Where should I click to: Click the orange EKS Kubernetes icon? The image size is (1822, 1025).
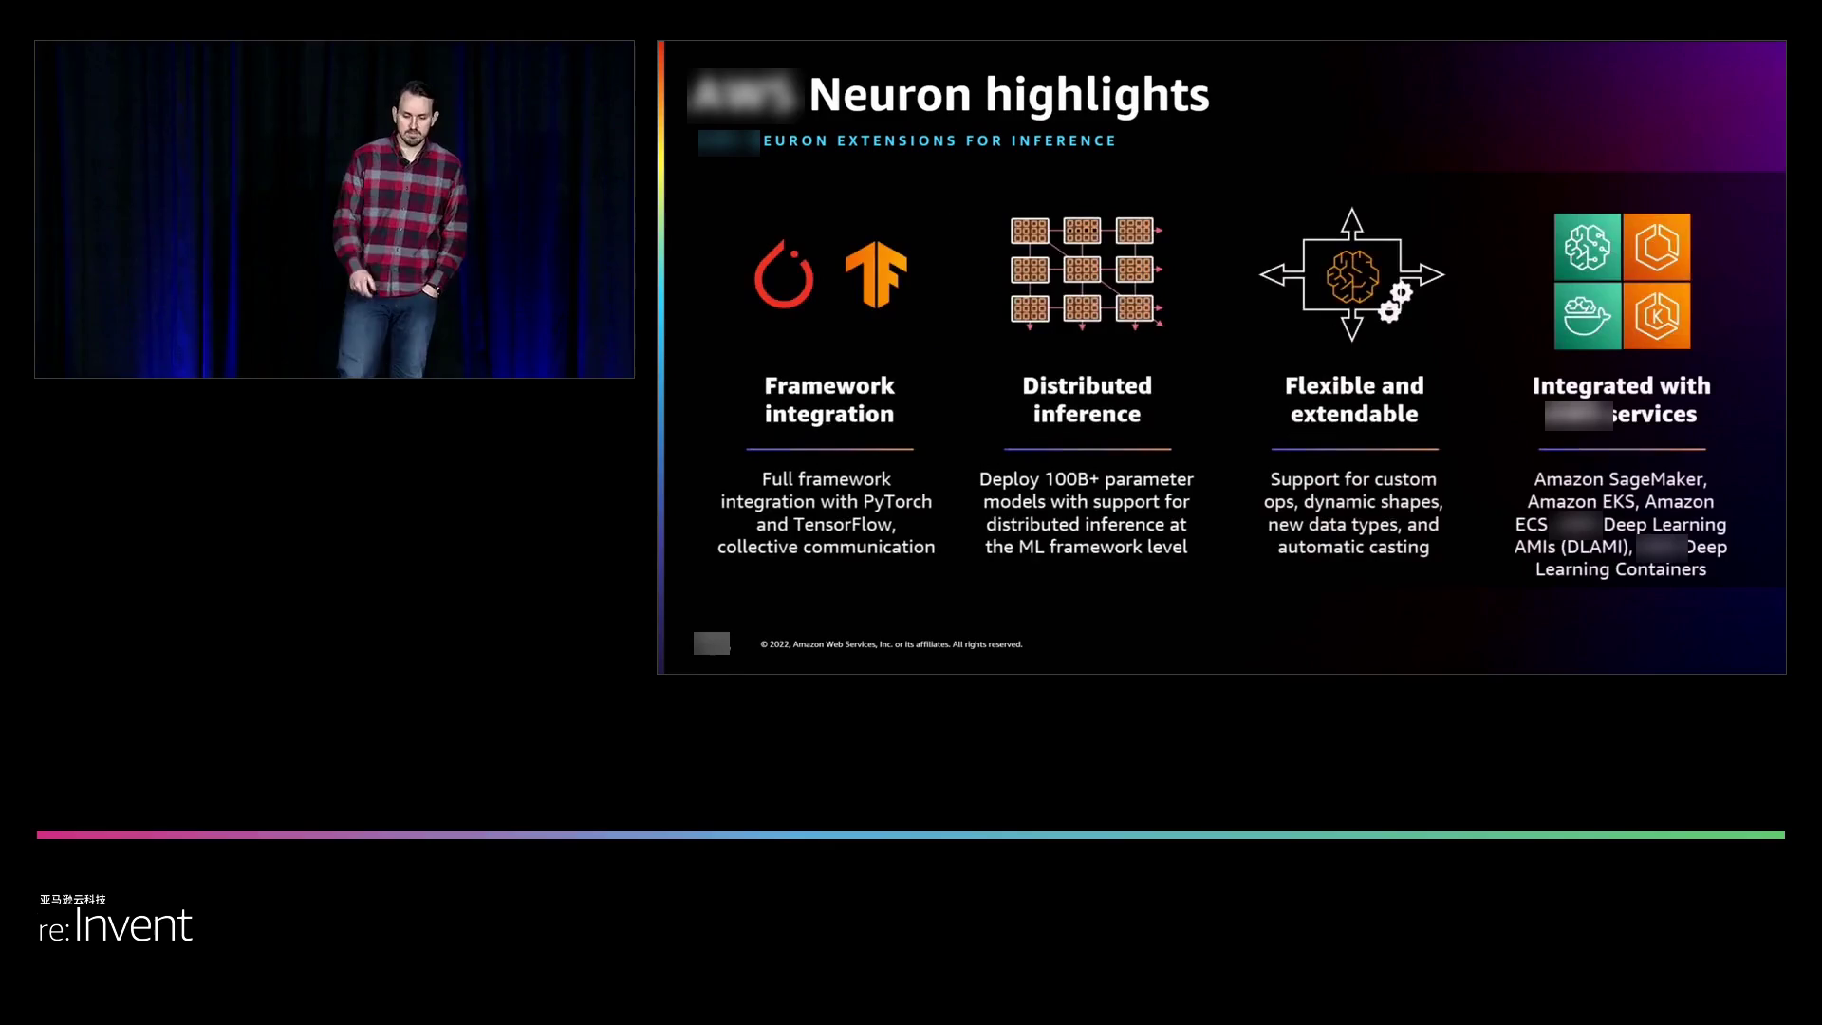click(1656, 316)
